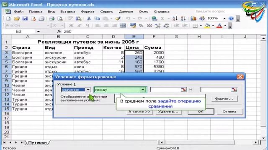Click Merge and Center icon
Screen dimensions: 268x150
click(123, 25)
